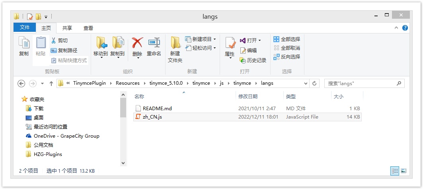Expand the hidden path chevron «
The image size is (423, 189).
[68, 83]
